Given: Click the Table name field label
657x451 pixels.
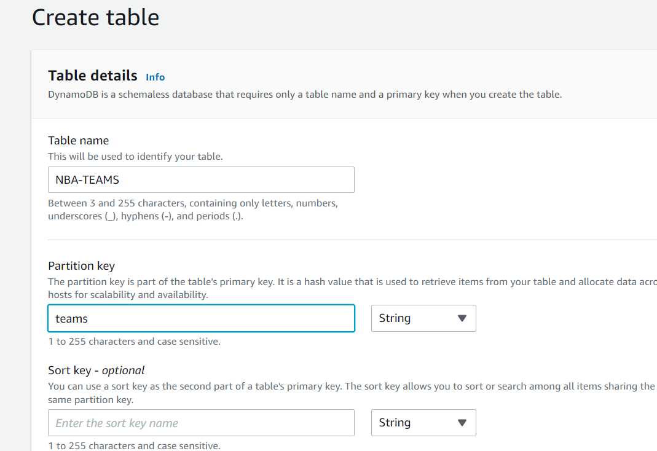Looking at the screenshot, I should (78, 140).
